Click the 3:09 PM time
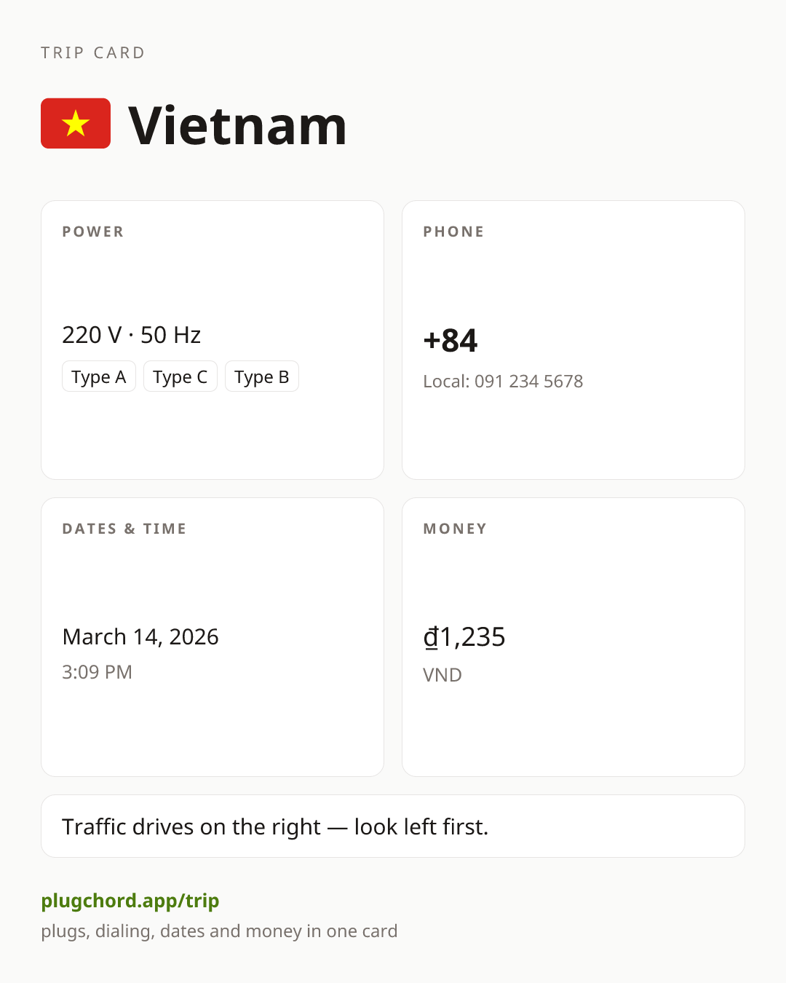The width and height of the screenshot is (786, 983). (x=97, y=672)
